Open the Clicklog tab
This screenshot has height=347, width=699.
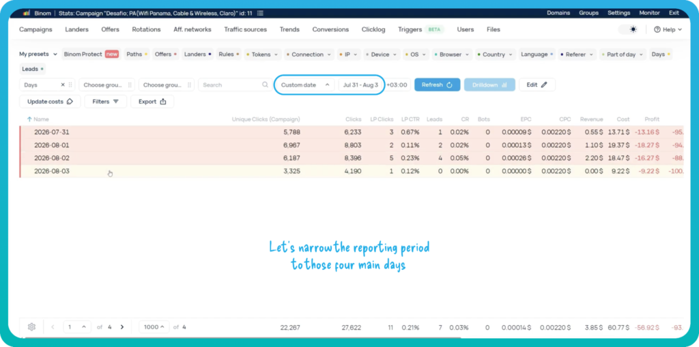coord(373,29)
